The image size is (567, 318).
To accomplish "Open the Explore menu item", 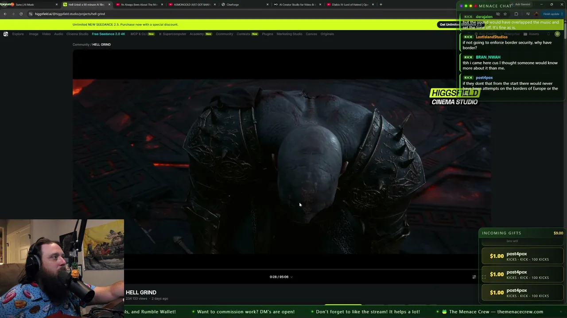I will click(x=18, y=34).
